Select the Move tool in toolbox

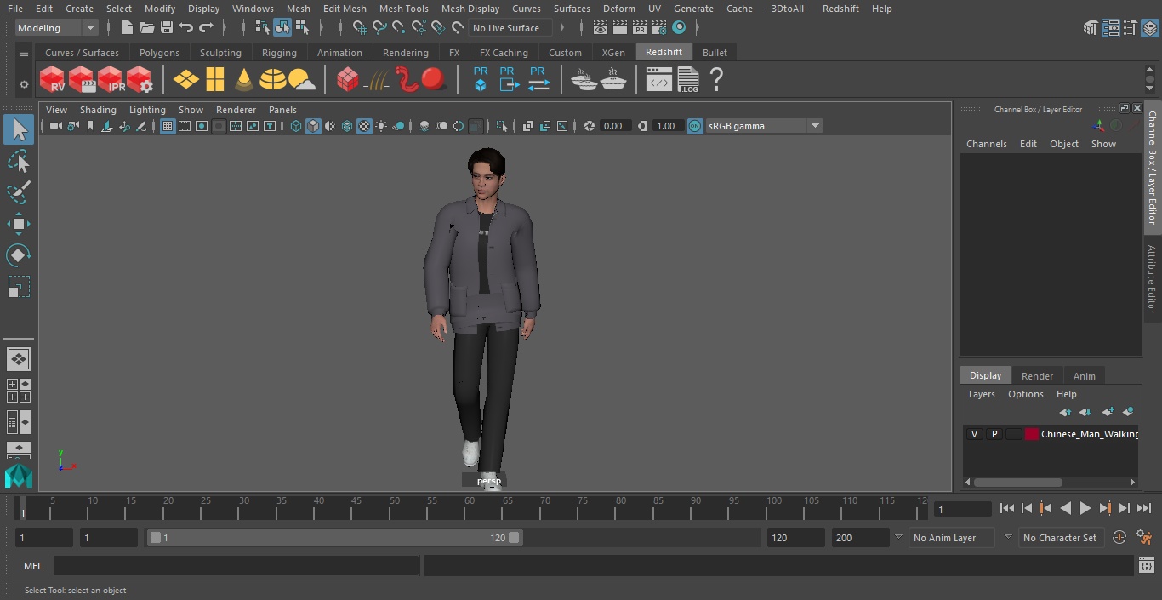pyautogui.click(x=18, y=225)
